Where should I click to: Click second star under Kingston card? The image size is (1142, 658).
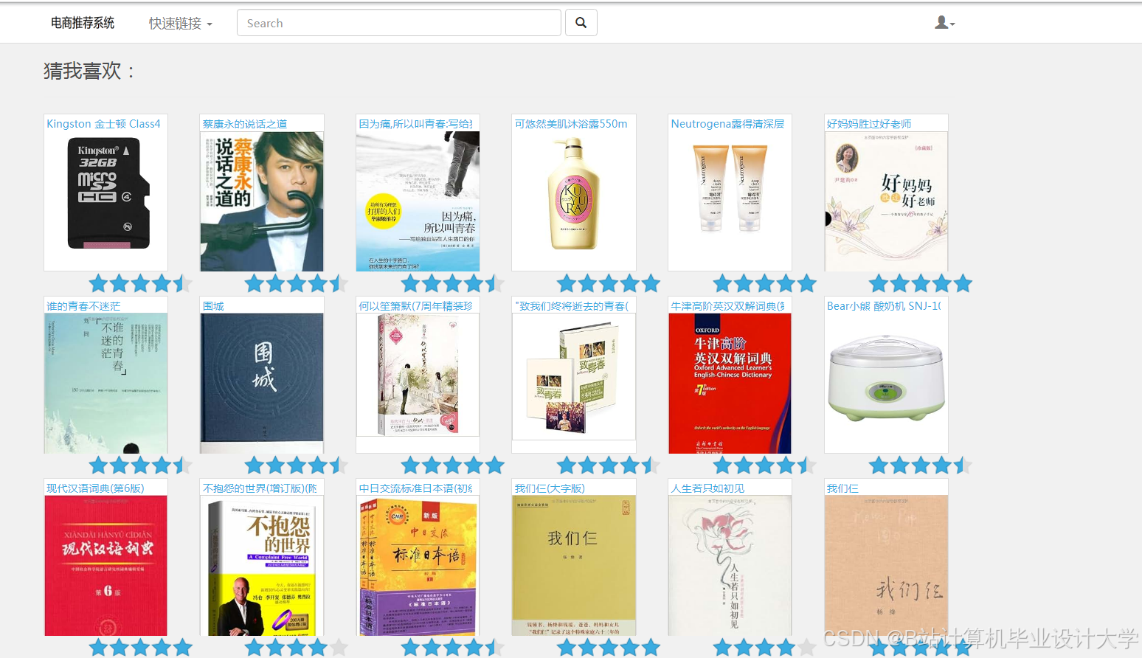tap(120, 283)
